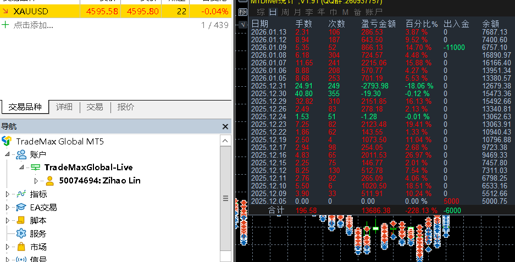Click the down-arrow icon beside XAUUSD

(5, 11)
